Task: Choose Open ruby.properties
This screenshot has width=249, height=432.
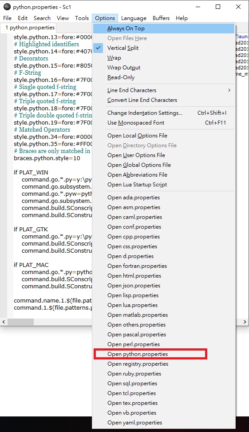Action: tap(164, 374)
